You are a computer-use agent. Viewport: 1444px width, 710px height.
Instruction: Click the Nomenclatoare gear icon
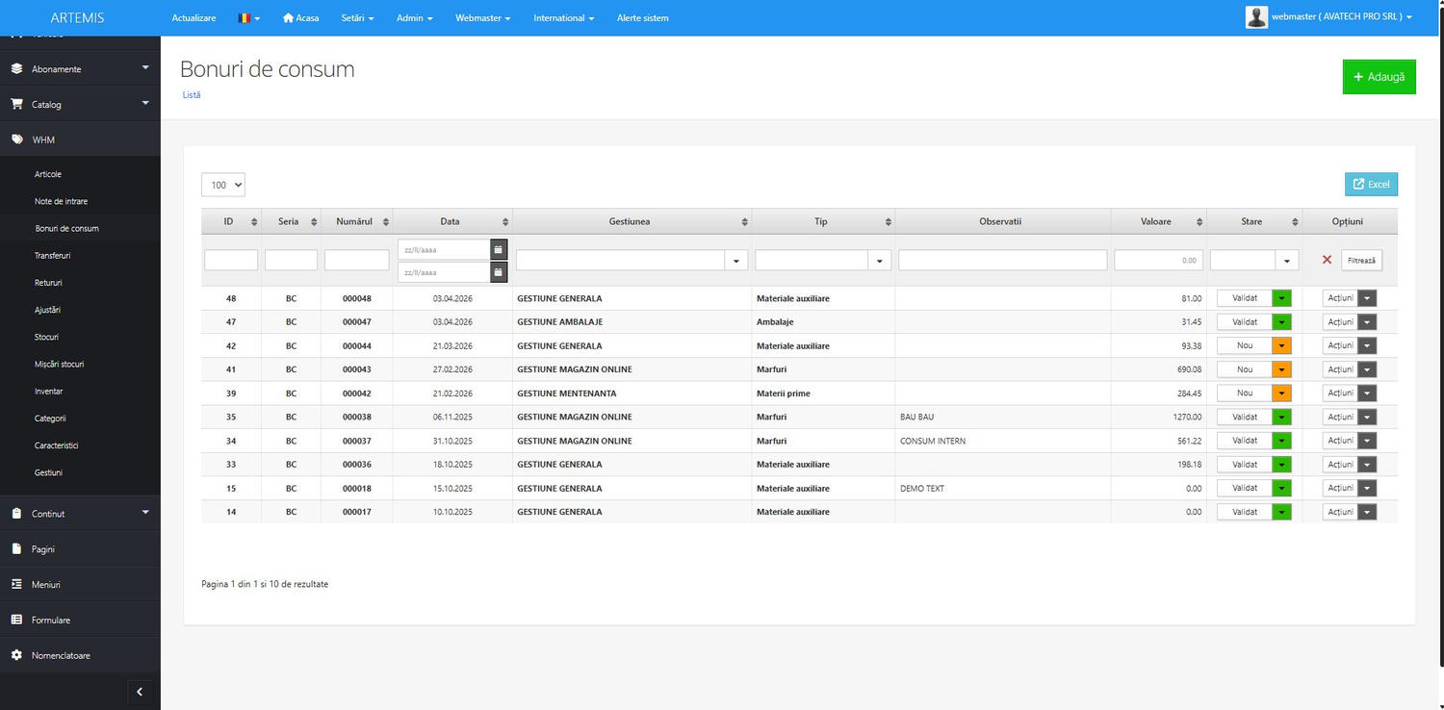pyautogui.click(x=16, y=655)
